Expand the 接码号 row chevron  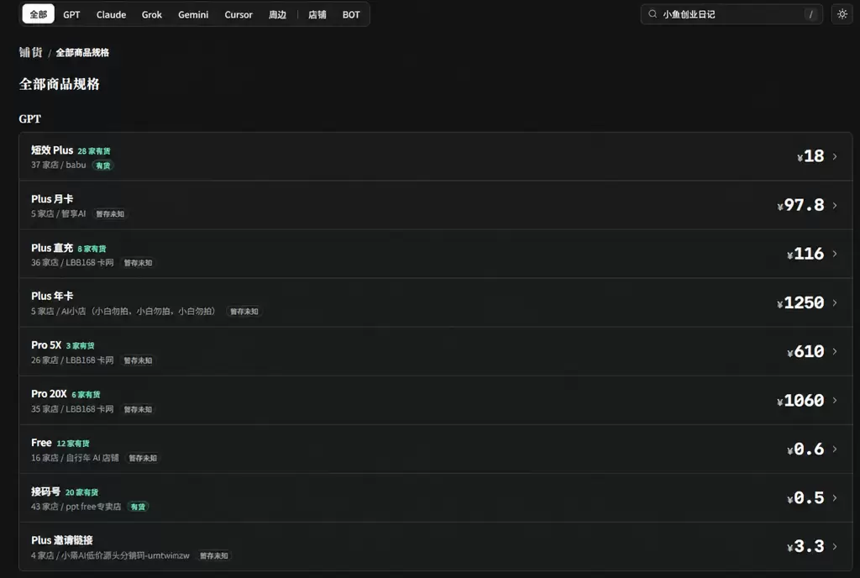coord(835,497)
